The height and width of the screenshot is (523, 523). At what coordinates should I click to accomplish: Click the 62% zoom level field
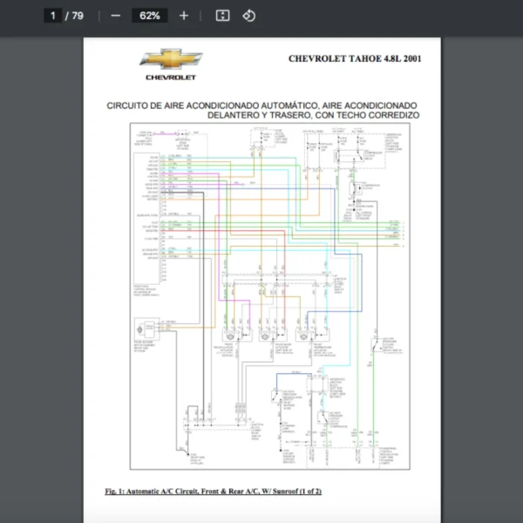[x=148, y=16]
